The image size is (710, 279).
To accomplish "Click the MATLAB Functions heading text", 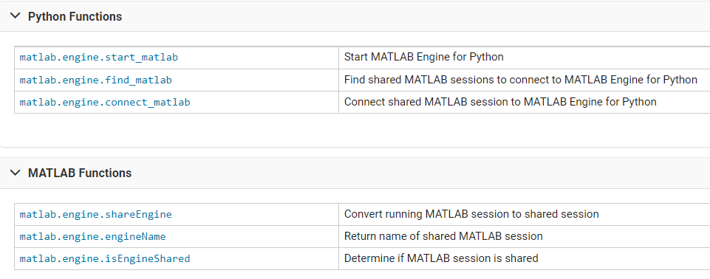I will (x=80, y=173).
